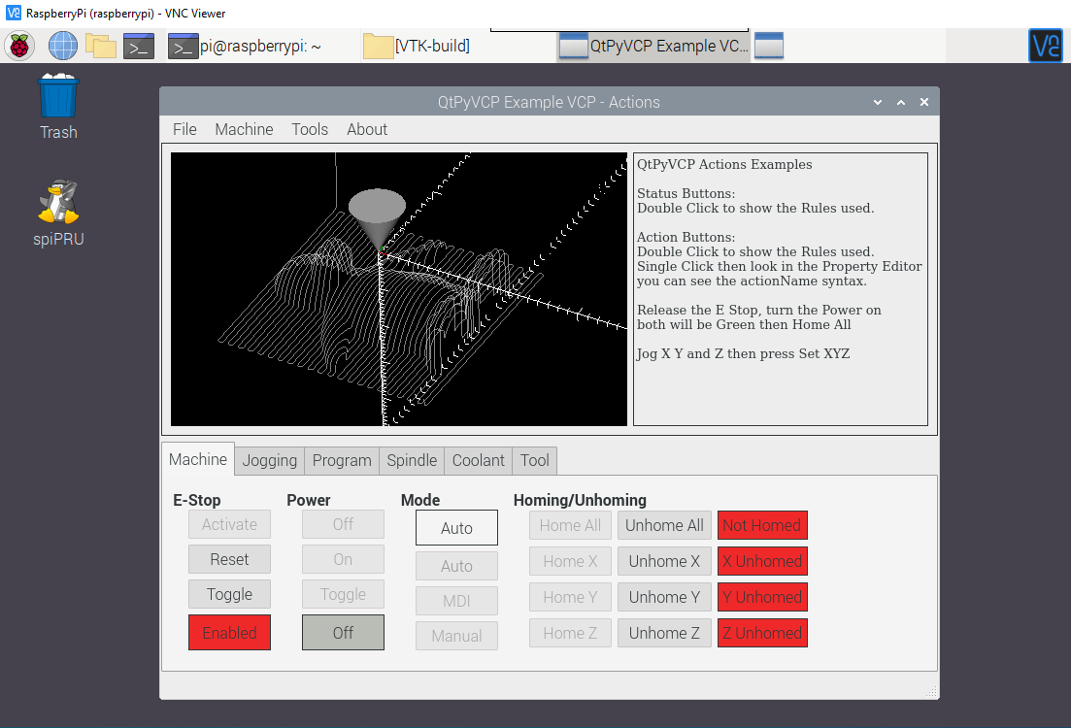
Task: Select the greyed Auto mode button
Action: (x=456, y=566)
